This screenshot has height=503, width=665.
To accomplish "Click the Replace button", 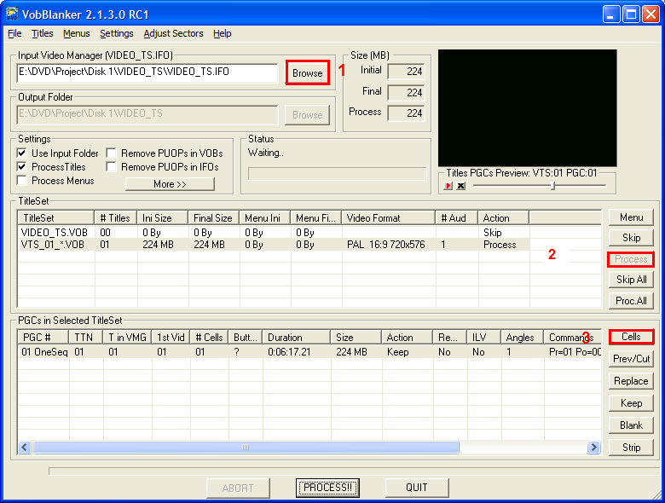I will click(631, 381).
